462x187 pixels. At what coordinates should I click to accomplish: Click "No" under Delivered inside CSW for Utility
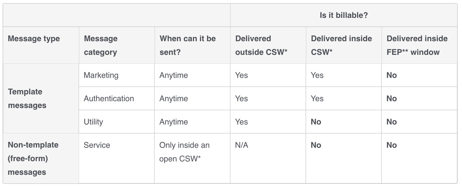point(316,122)
